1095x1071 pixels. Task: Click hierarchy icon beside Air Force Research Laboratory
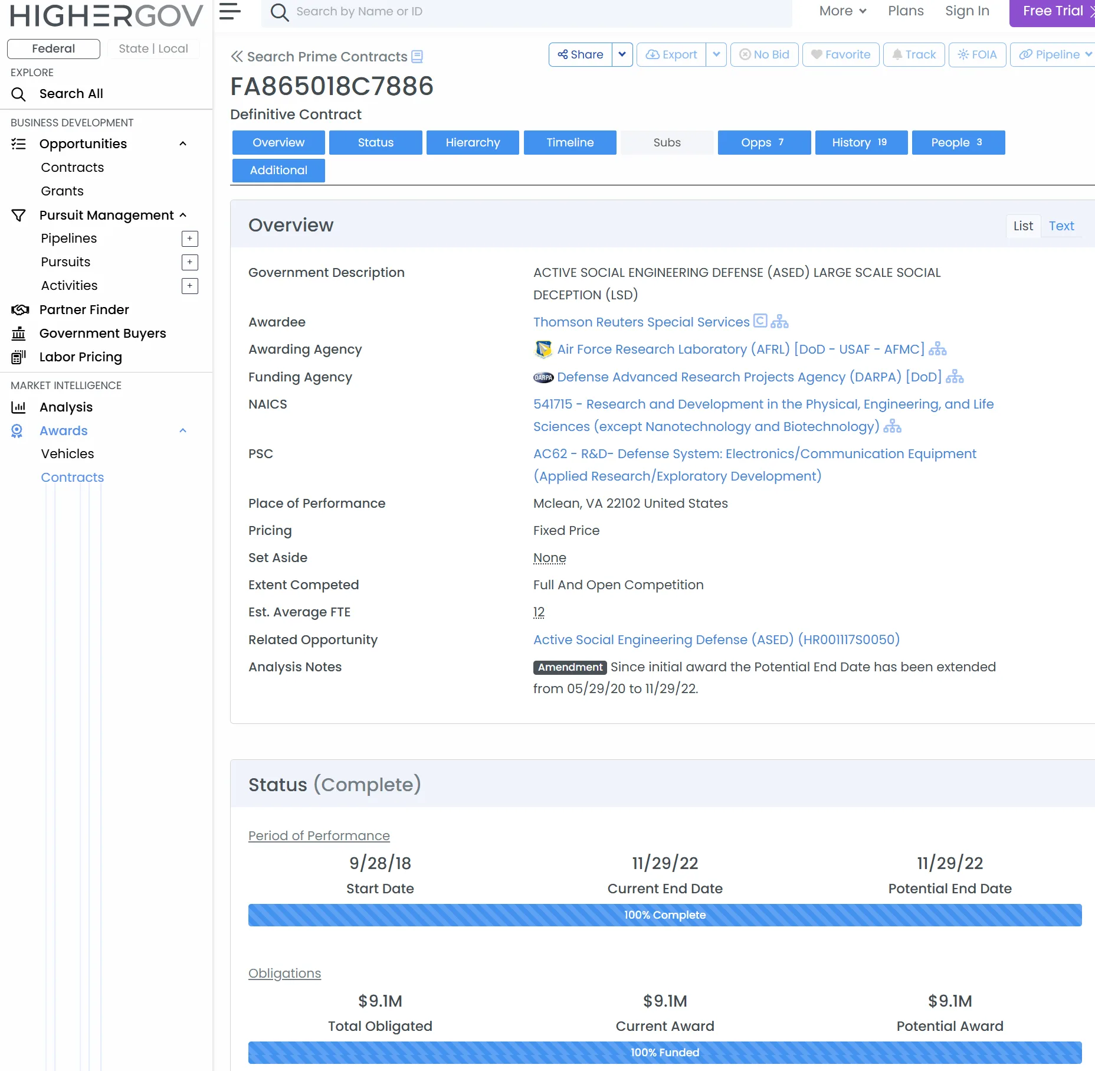pyautogui.click(x=937, y=350)
